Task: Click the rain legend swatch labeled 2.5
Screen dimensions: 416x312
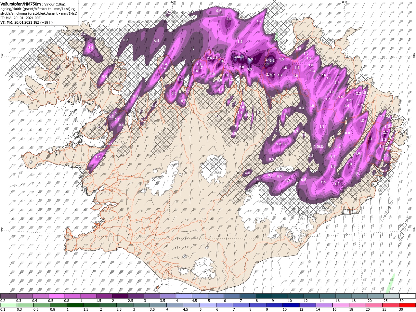Action: pyautogui.click(x=125, y=305)
